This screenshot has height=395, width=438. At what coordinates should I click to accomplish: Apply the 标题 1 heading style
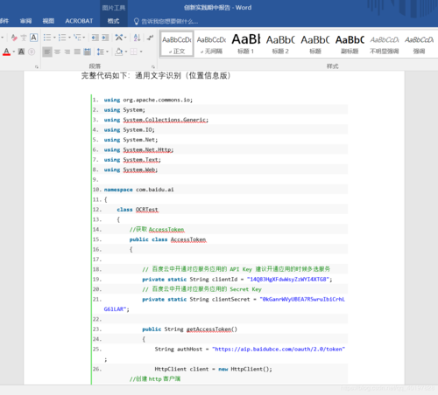(x=245, y=44)
